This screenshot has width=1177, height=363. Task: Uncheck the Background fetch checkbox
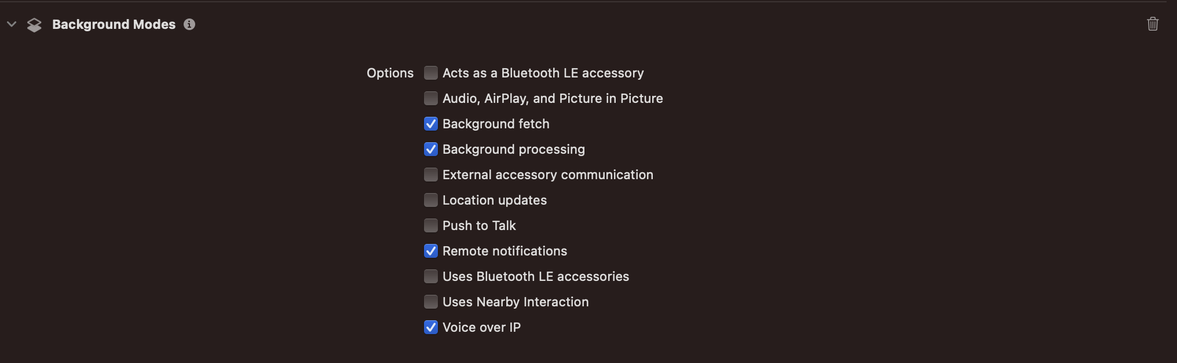[431, 124]
